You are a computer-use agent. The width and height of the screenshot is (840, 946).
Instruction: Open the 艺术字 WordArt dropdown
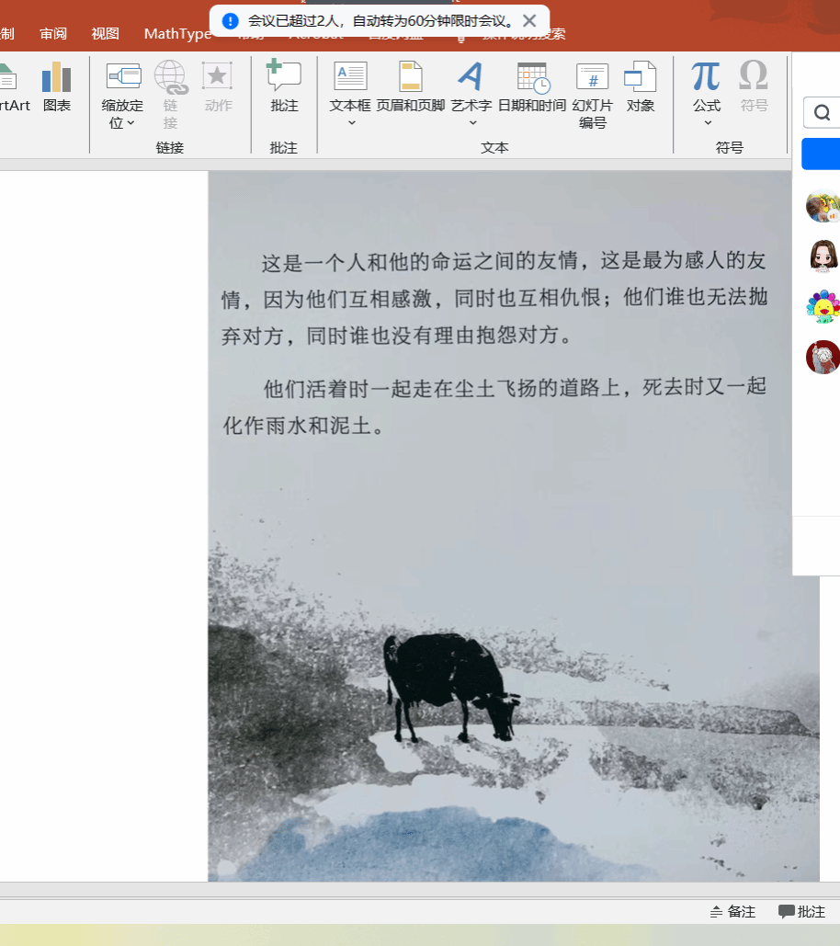[x=471, y=123]
